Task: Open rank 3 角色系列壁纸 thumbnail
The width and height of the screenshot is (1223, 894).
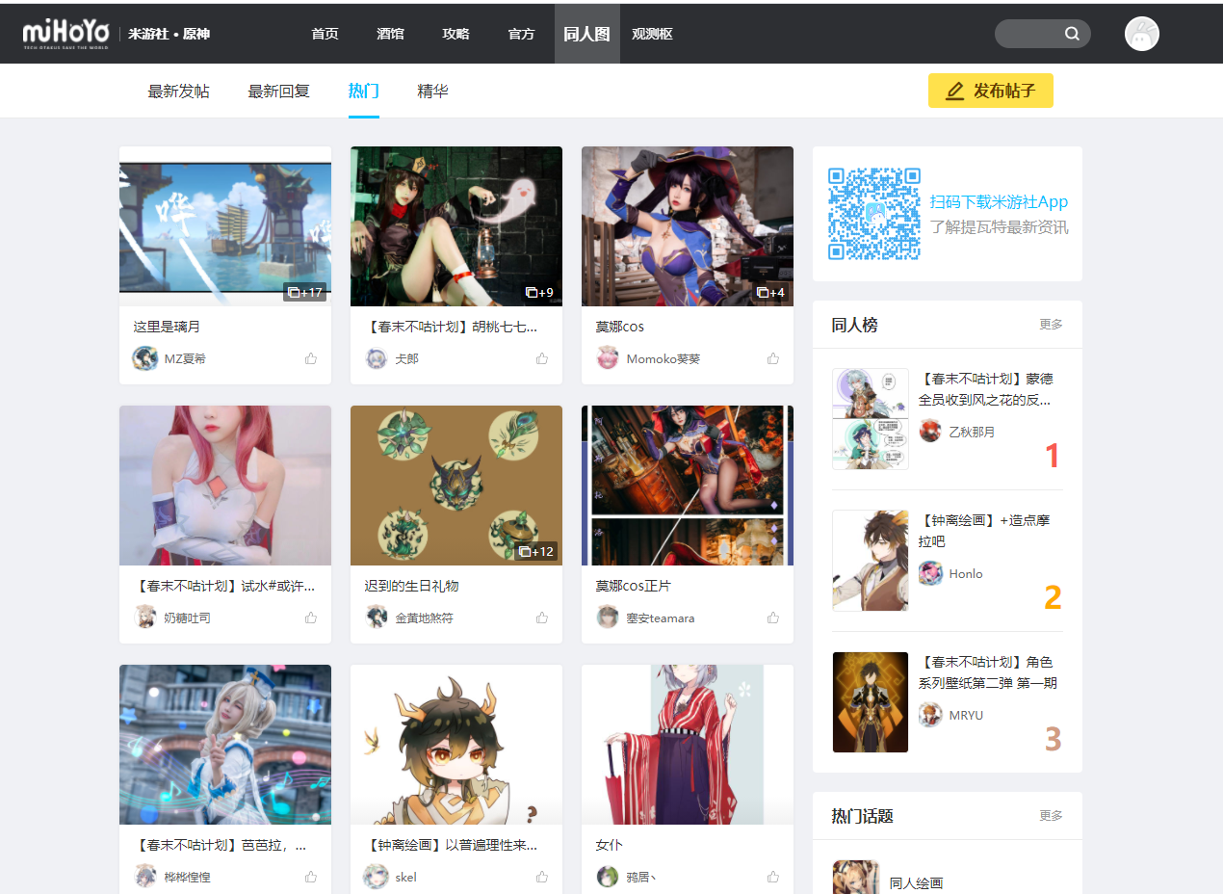Action: coord(871,702)
